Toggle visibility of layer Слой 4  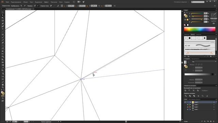185,102
